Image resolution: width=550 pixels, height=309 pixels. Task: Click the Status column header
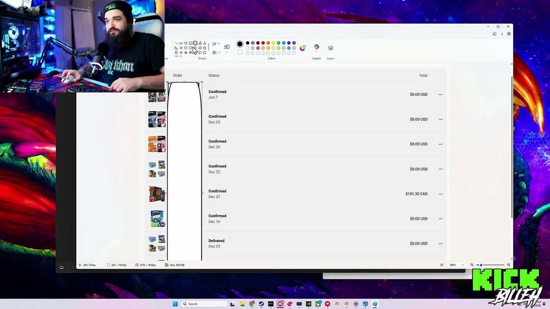click(x=214, y=76)
